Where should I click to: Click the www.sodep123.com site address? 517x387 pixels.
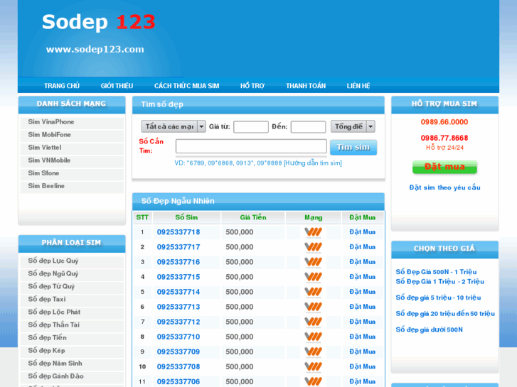(95, 50)
